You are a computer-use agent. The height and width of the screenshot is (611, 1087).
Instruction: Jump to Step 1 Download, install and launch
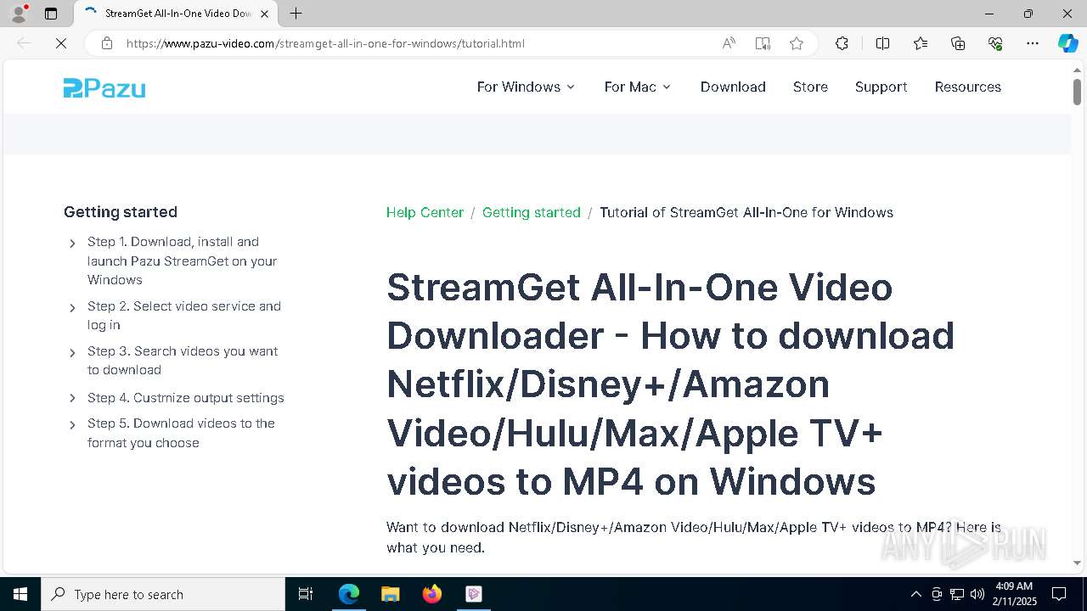(x=182, y=261)
